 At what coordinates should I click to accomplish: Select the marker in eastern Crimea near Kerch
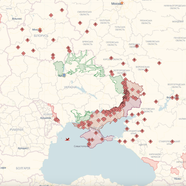102,139
